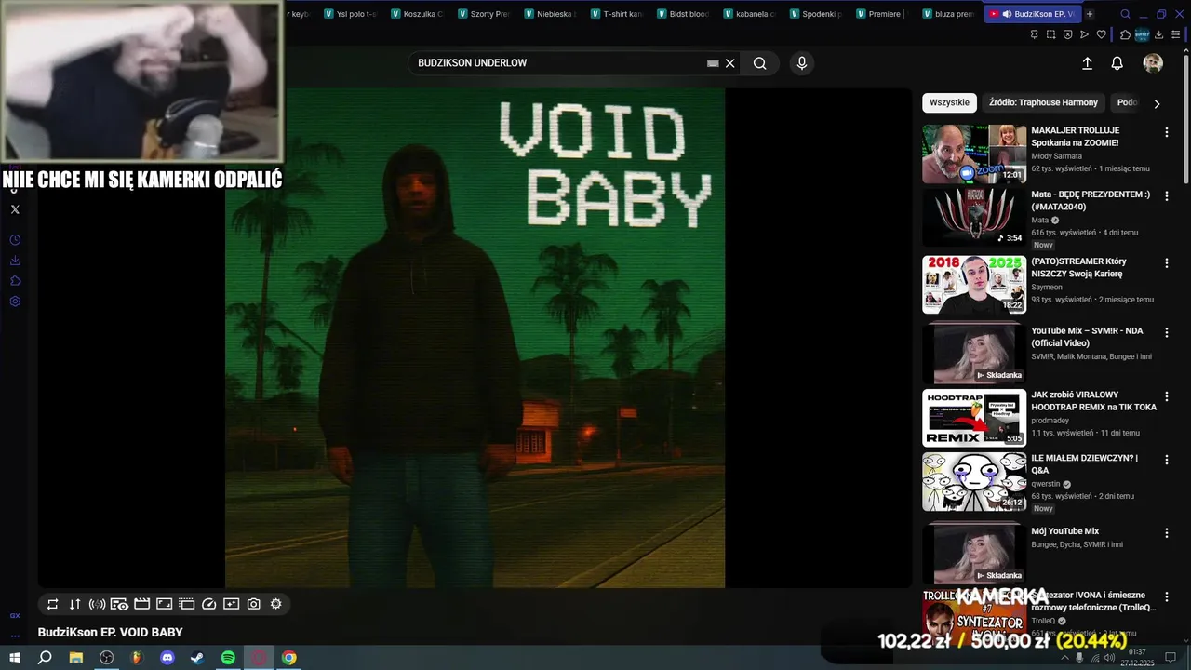Open the Mata BĘDĘ PREZYDENTEM thumbnail
The image size is (1191, 670).
[x=974, y=218]
